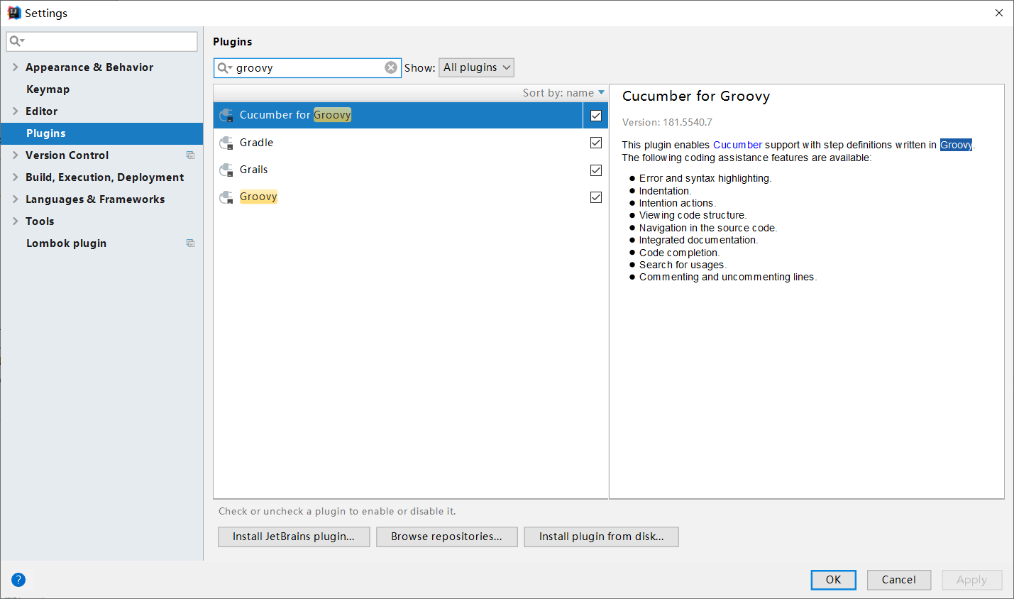The image size is (1014, 599).
Task: Click project-level icon beside Version Control
Action: coord(190,155)
